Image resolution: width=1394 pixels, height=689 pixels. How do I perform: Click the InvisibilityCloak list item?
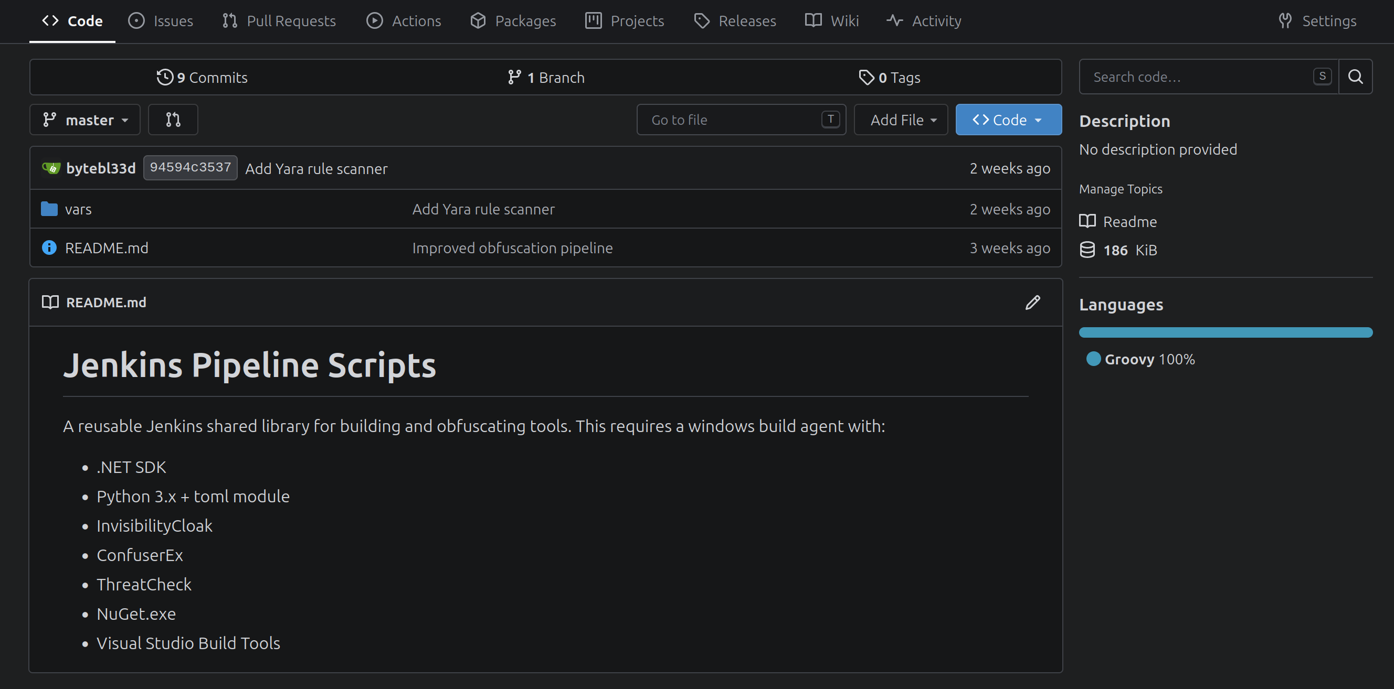[x=154, y=526]
